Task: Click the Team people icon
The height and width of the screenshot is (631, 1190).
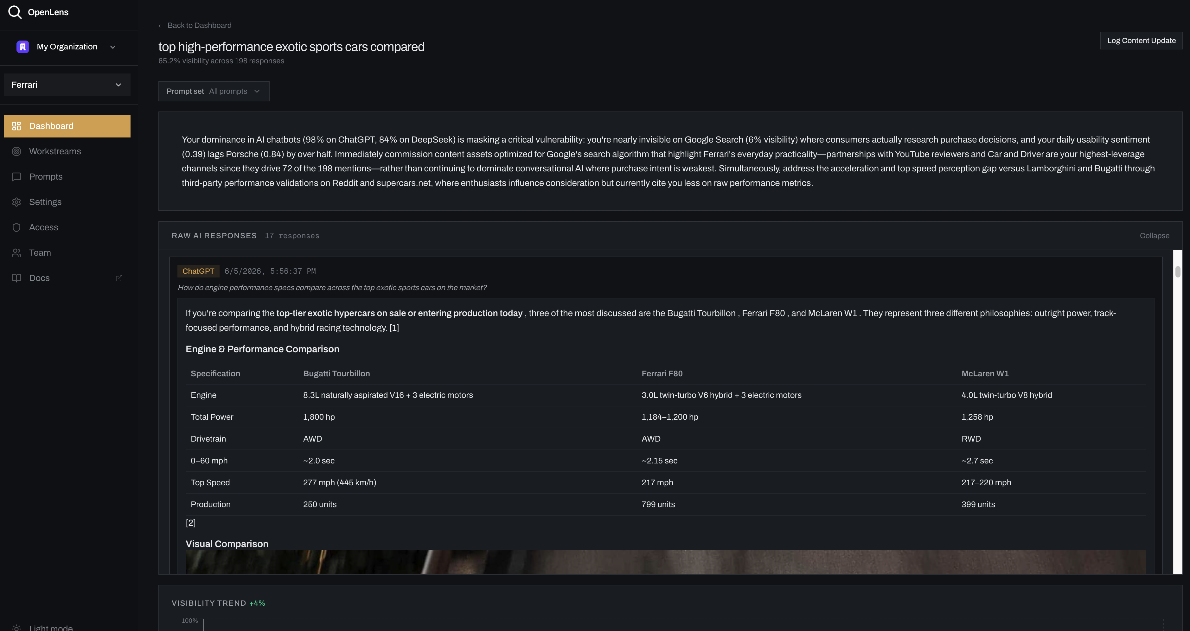Action: tap(16, 253)
